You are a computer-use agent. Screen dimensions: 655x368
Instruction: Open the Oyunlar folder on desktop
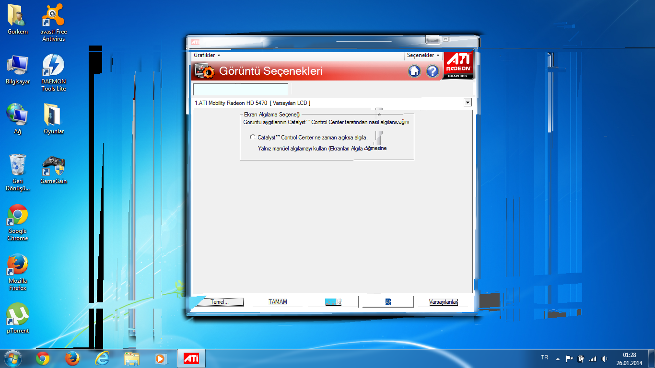54,119
